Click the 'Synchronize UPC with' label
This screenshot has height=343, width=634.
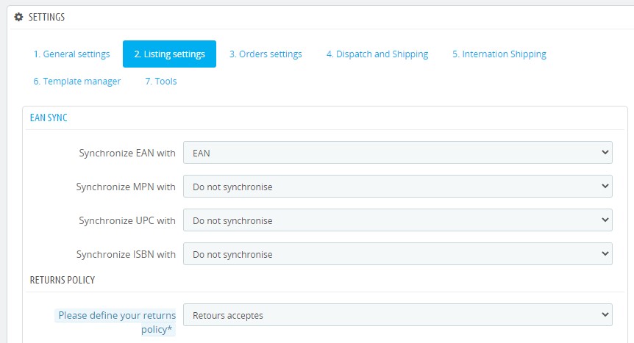(127, 220)
